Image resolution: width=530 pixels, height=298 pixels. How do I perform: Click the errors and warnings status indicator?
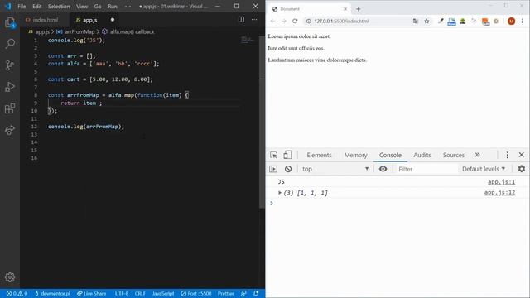click(x=17, y=294)
